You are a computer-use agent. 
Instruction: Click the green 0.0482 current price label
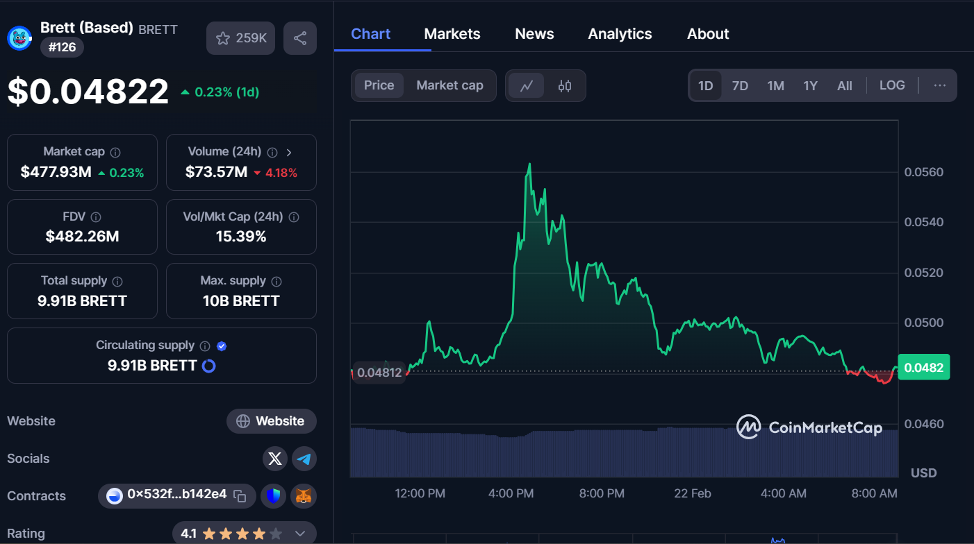(923, 368)
